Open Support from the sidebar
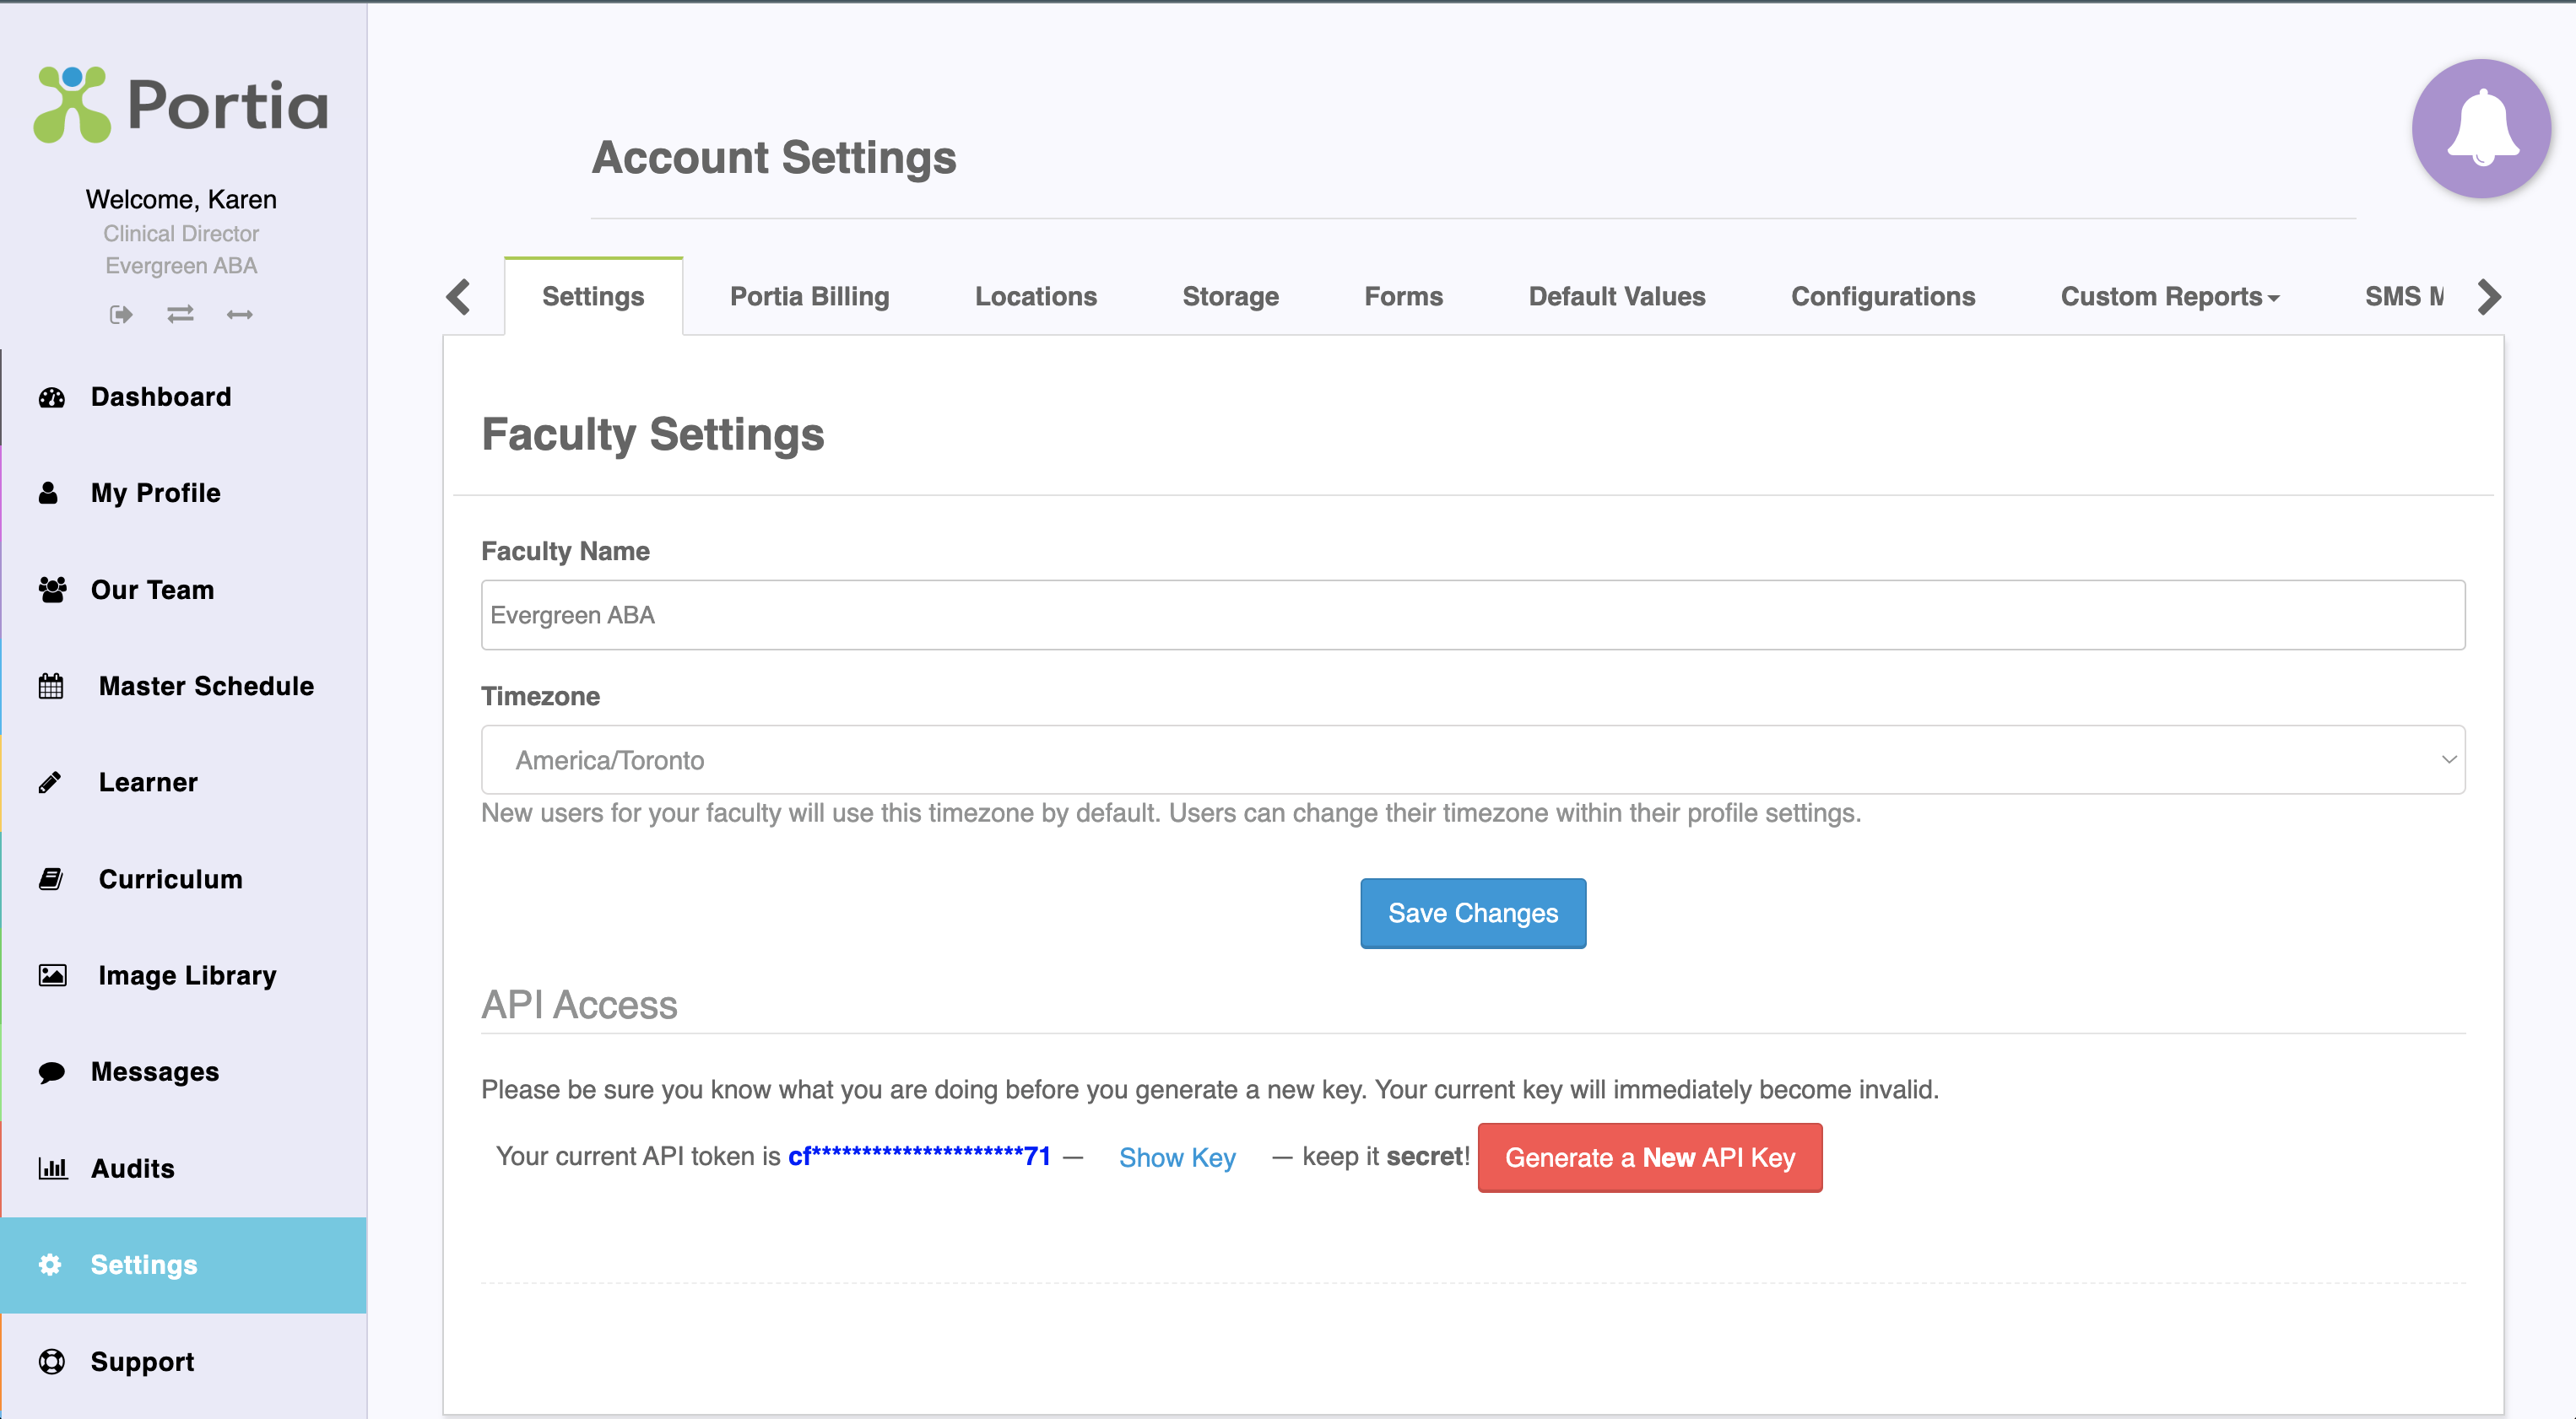 pos(142,1361)
